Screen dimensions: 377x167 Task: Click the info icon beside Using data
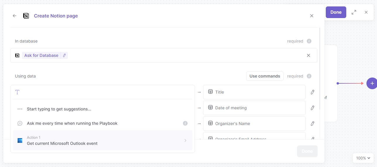(x=309, y=76)
